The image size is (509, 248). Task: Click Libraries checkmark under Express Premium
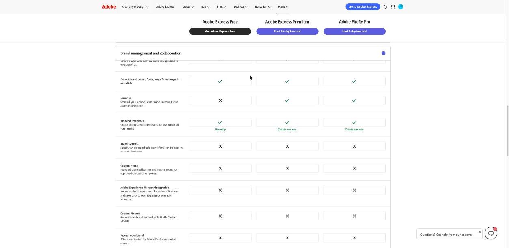(x=287, y=100)
